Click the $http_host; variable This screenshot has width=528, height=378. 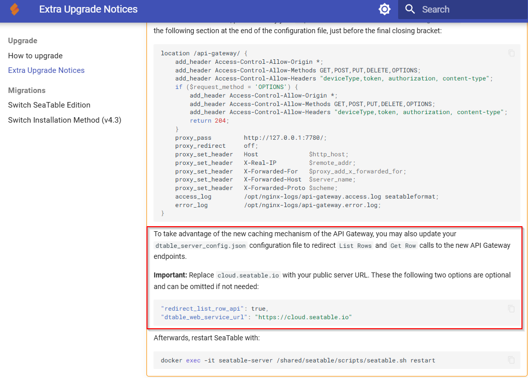click(x=329, y=154)
